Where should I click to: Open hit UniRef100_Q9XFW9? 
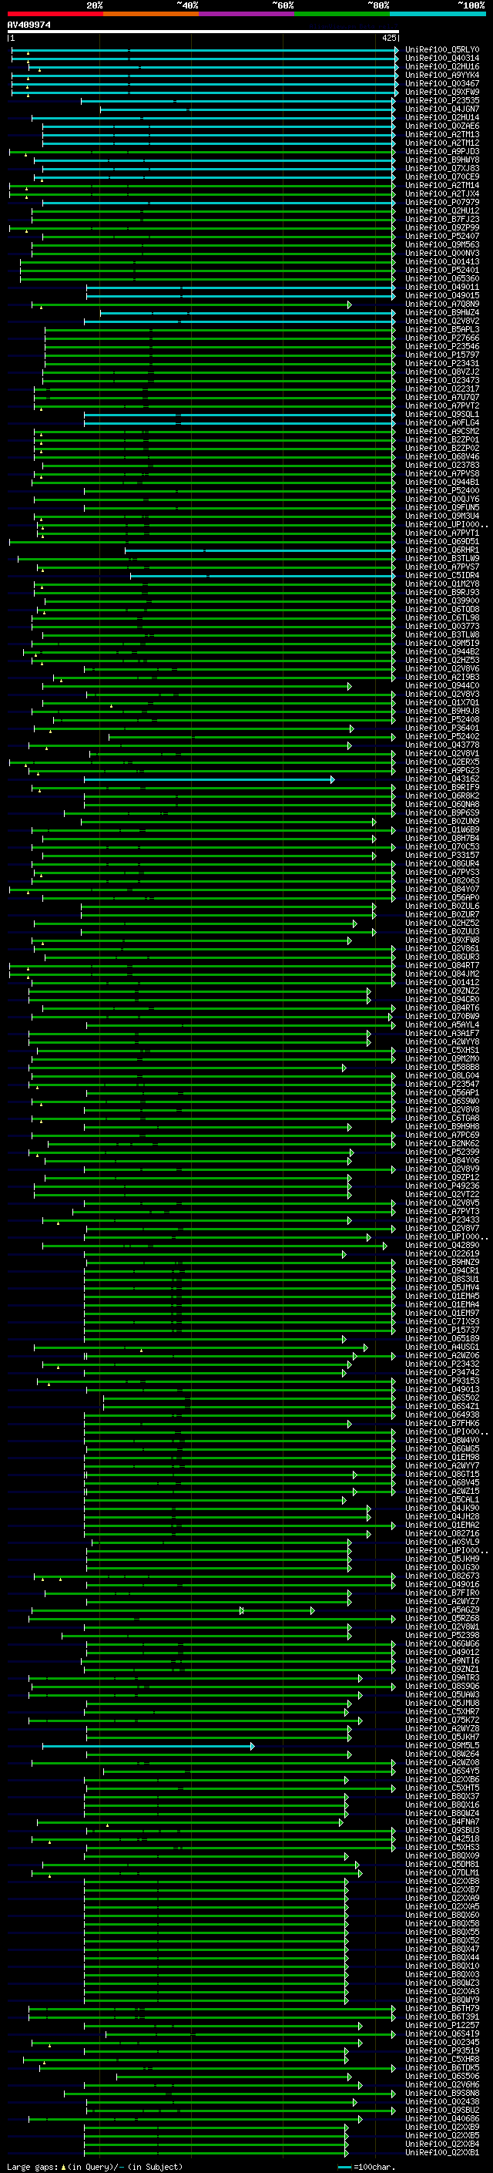click(442, 93)
